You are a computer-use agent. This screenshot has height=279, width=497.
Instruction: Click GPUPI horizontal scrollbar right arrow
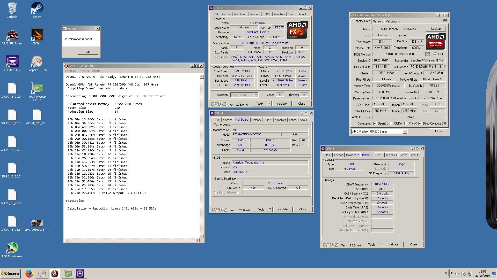click(x=198, y=240)
